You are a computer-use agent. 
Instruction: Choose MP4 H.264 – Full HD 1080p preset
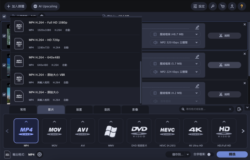(x=75, y=26)
